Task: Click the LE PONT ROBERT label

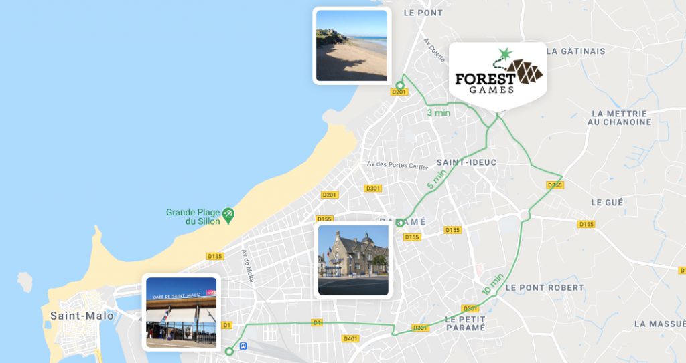Action: 545,288
